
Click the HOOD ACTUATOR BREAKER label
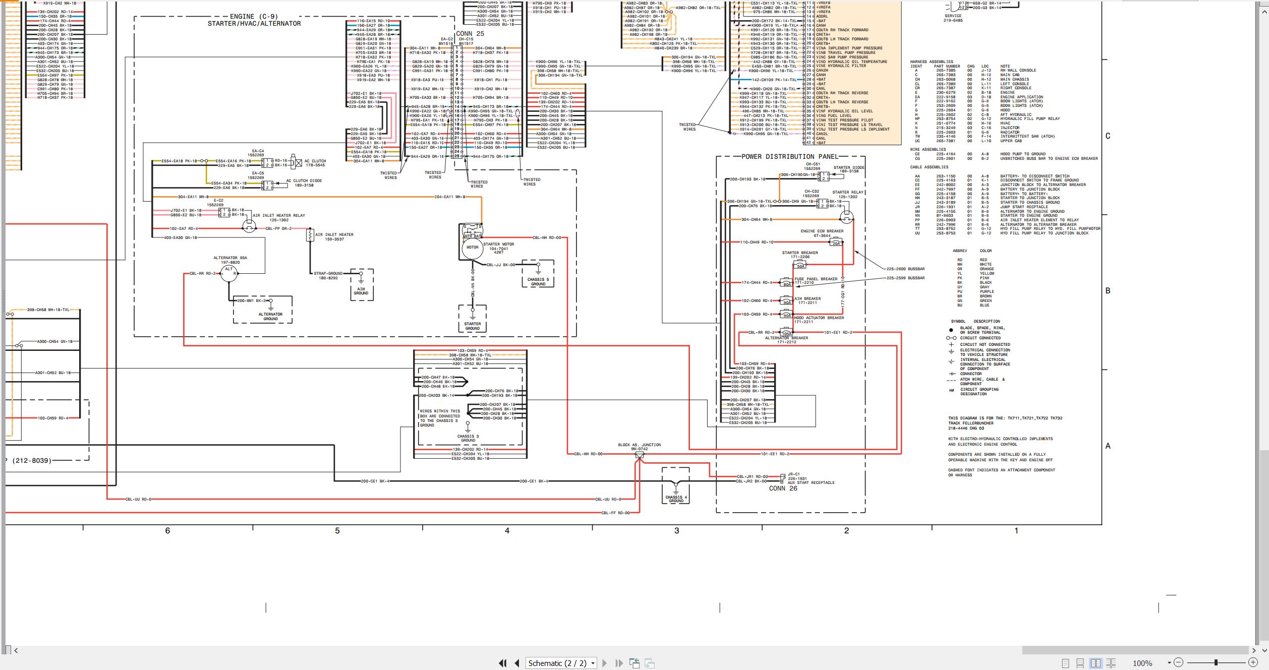pyautogui.click(x=819, y=318)
